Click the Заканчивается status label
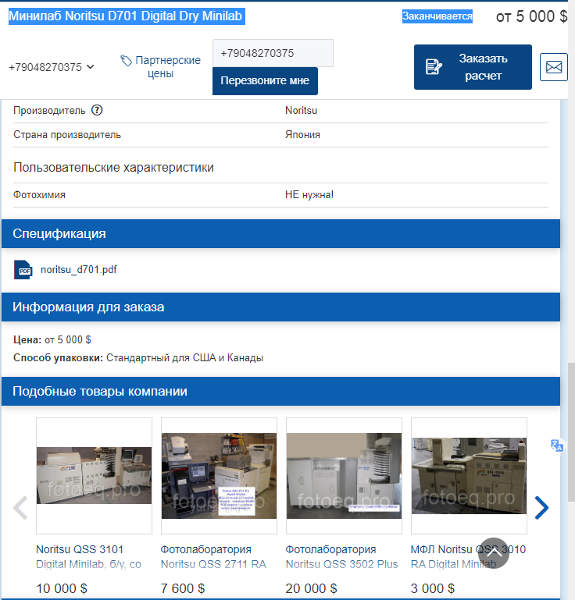This screenshot has height=600, width=575. (x=437, y=16)
